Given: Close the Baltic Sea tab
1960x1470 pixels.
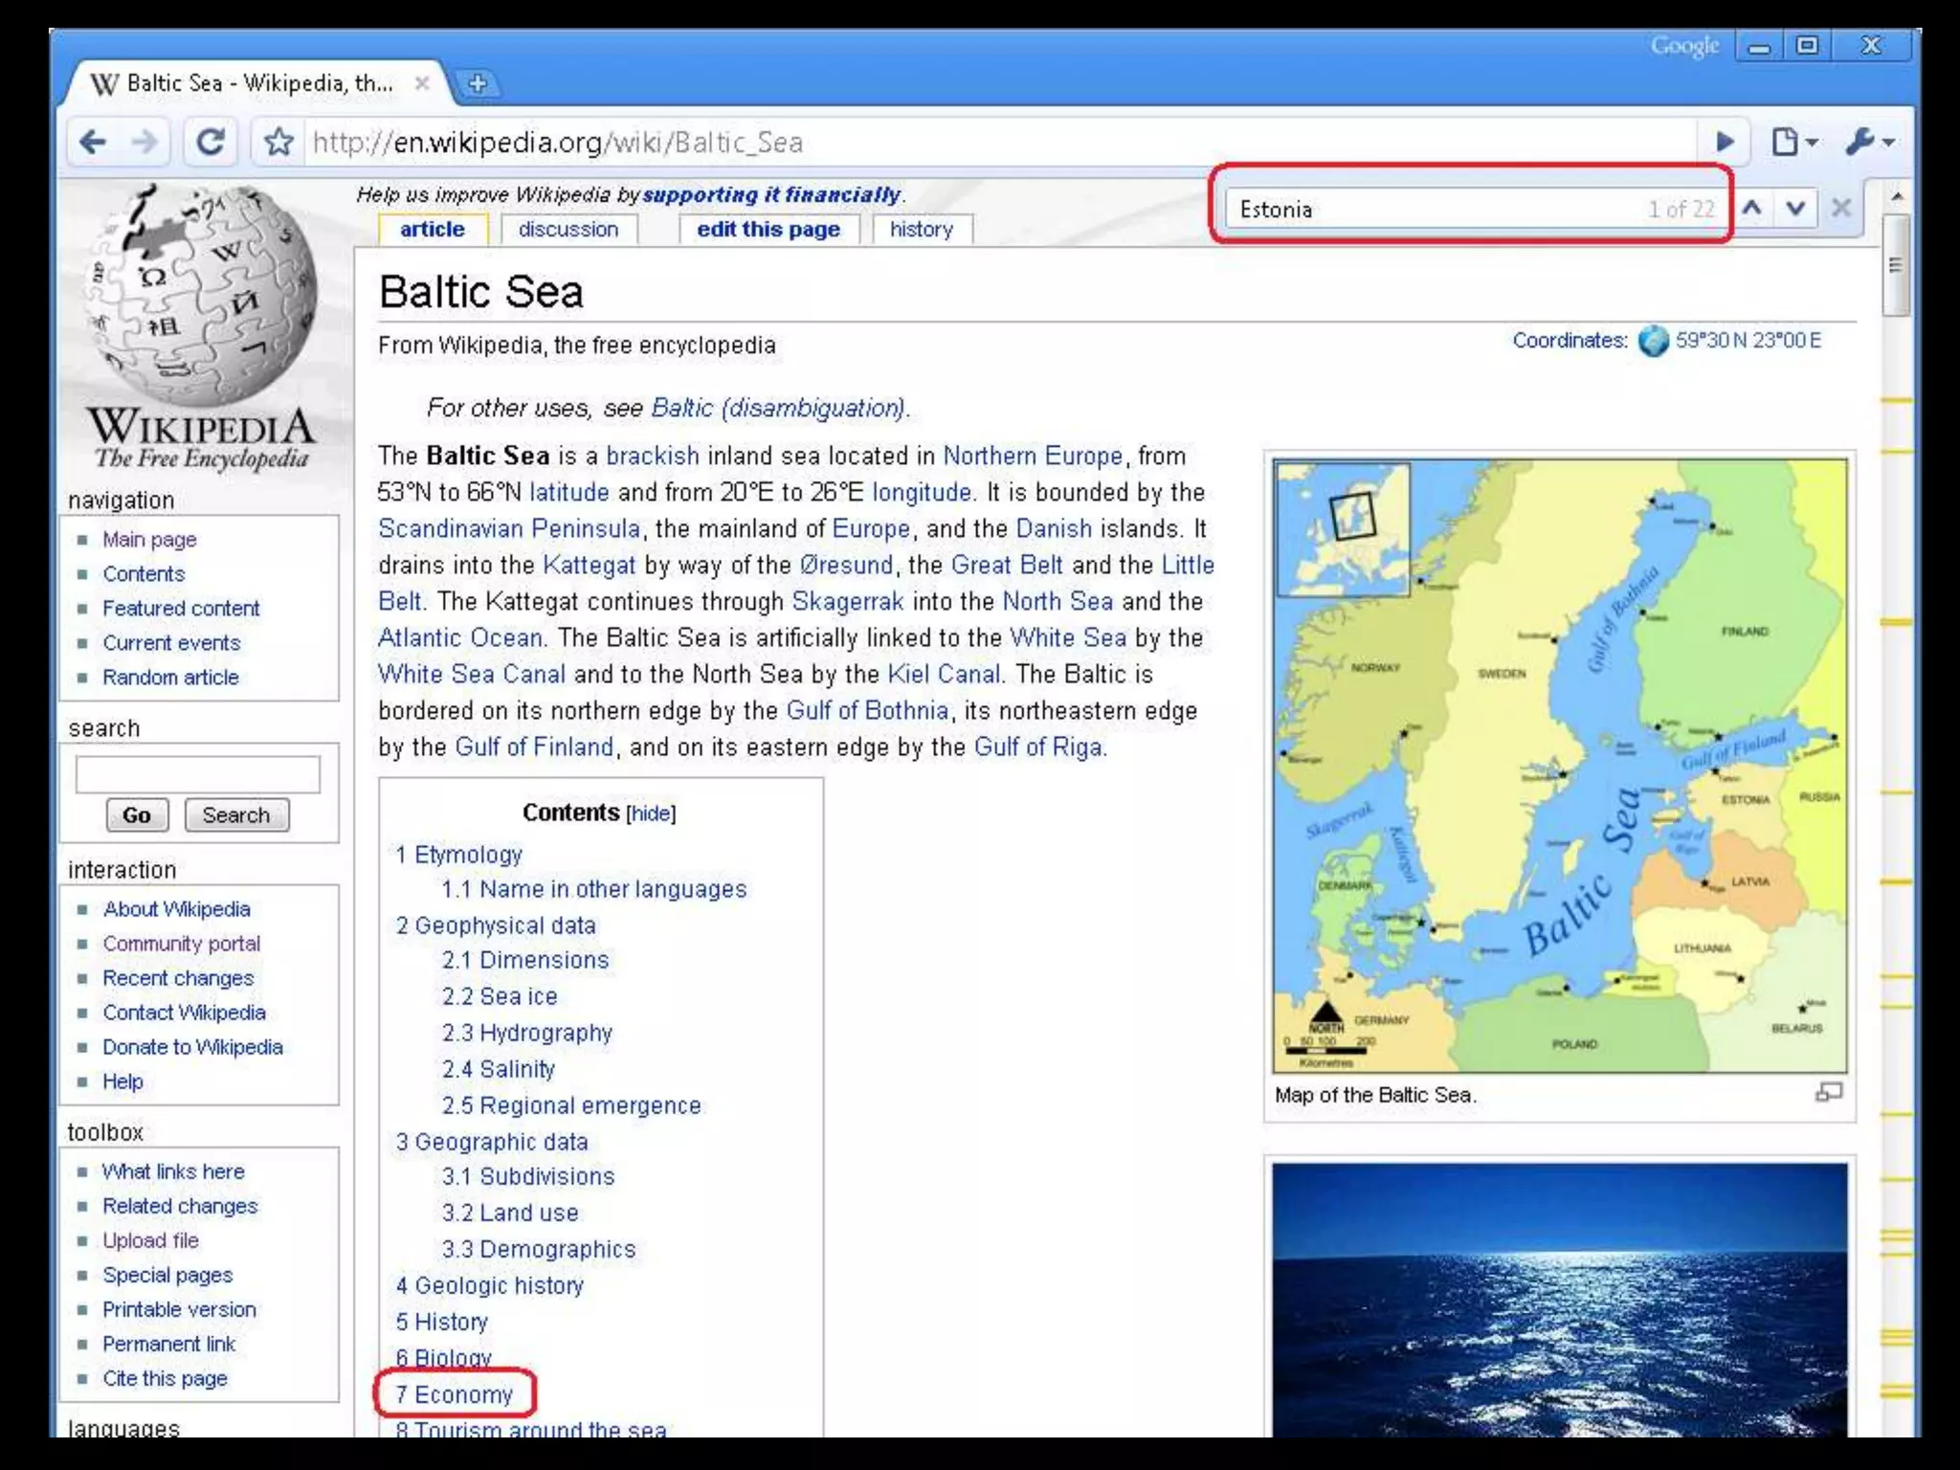Looking at the screenshot, I should tap(421, 83).
